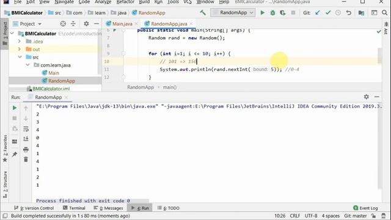The width and height of the screenshot is (391, 220).
Task: Clear all console output with the trash icon
Action: [26, 159]
